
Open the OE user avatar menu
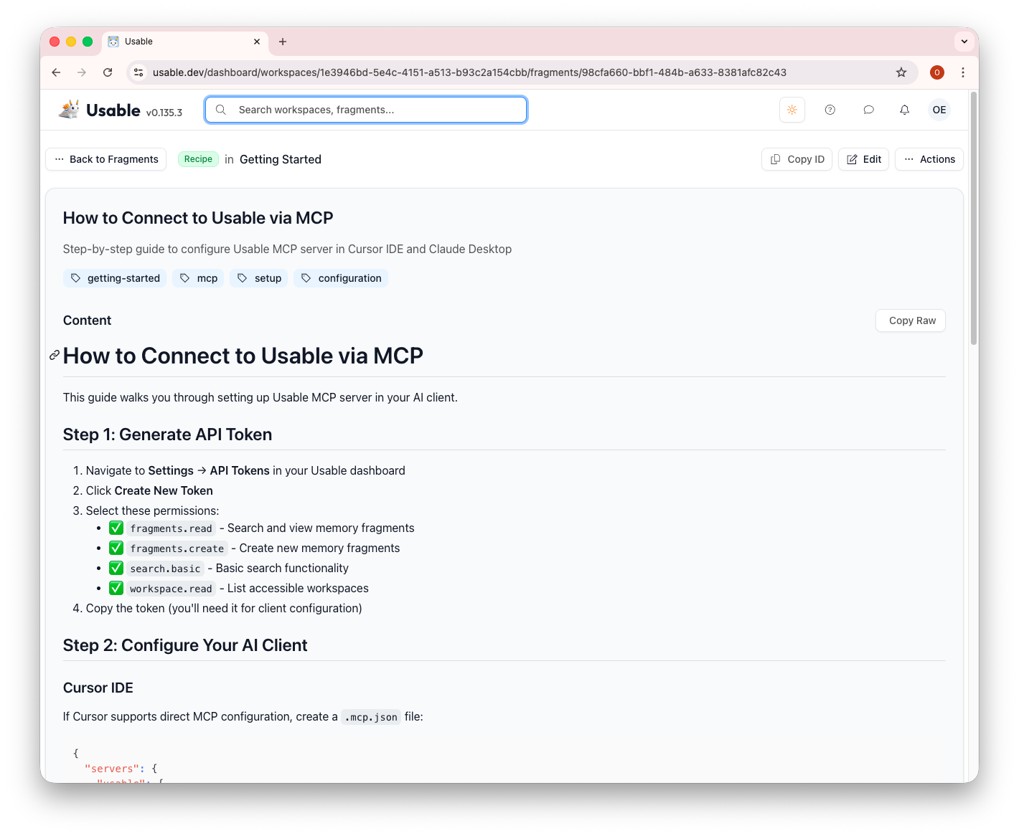tap(939, 110)
